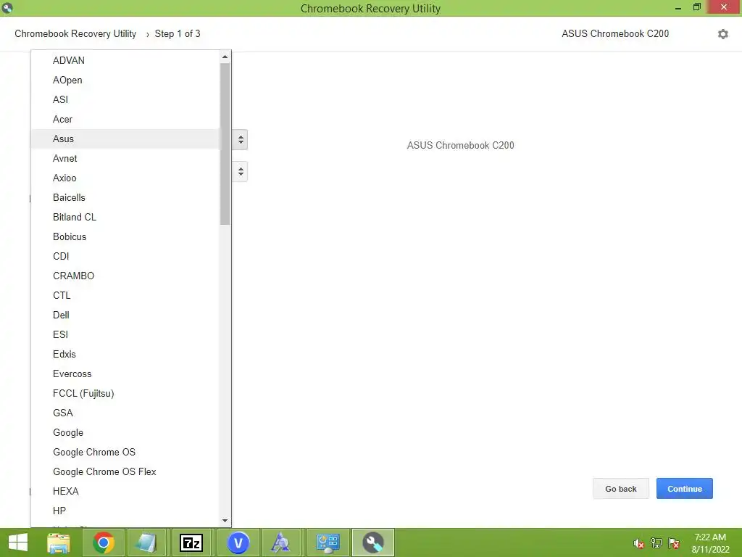Open the settings gear icon
This screenshot has height=557, width=742.
point(722,34)
